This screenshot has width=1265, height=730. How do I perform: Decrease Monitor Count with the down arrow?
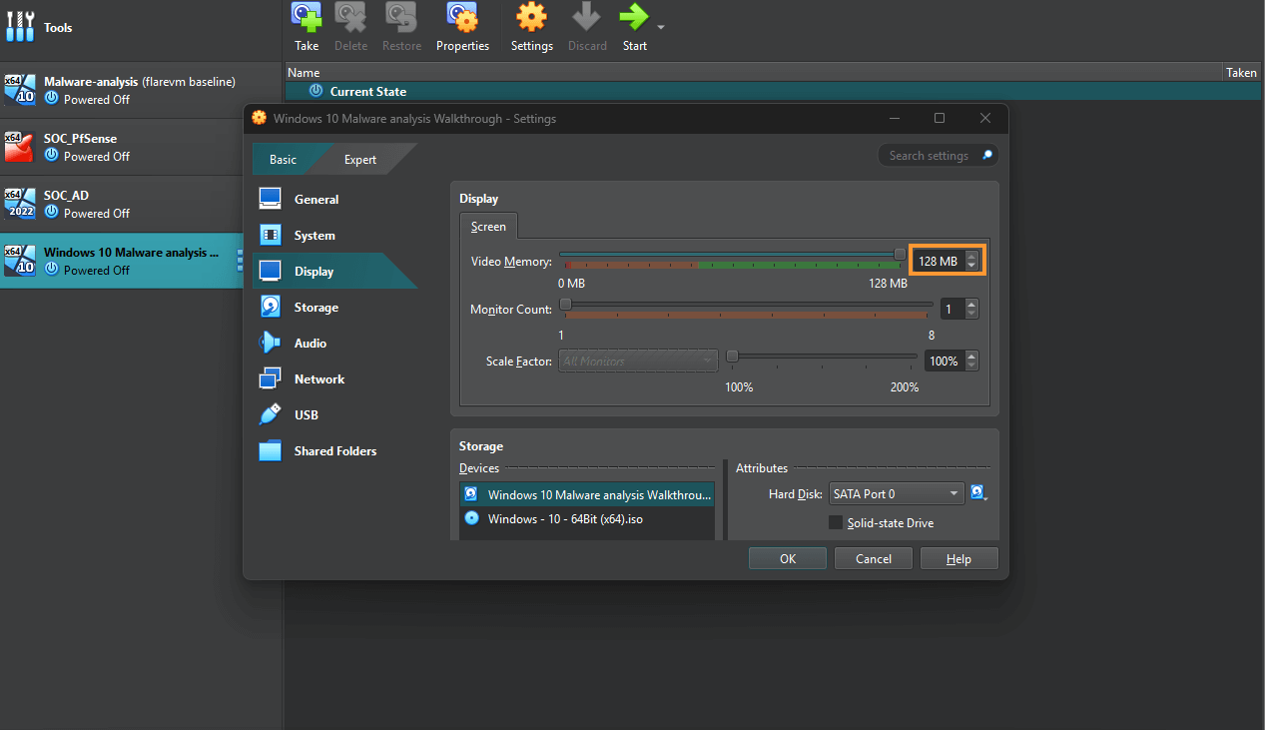pos(972,316)
